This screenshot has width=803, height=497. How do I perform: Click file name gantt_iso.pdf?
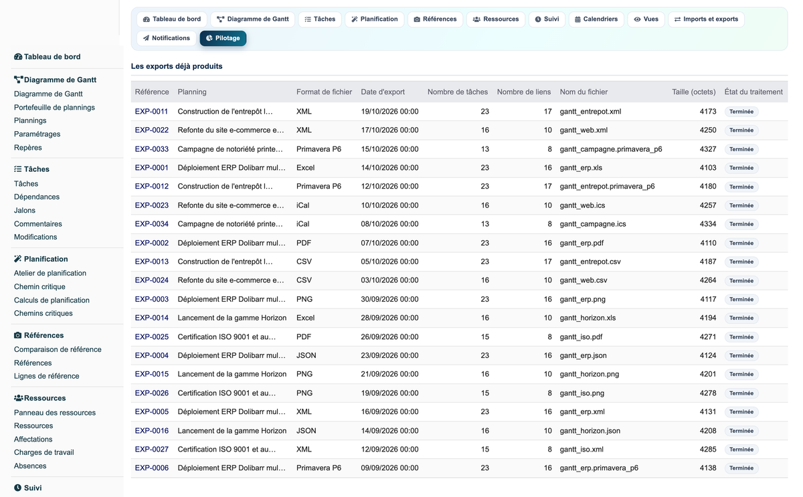581,337
